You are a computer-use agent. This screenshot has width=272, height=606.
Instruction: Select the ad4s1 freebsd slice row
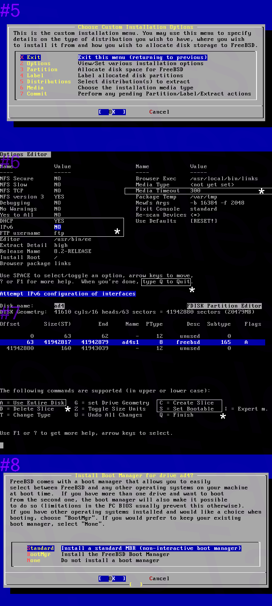[x=132, y=342]
